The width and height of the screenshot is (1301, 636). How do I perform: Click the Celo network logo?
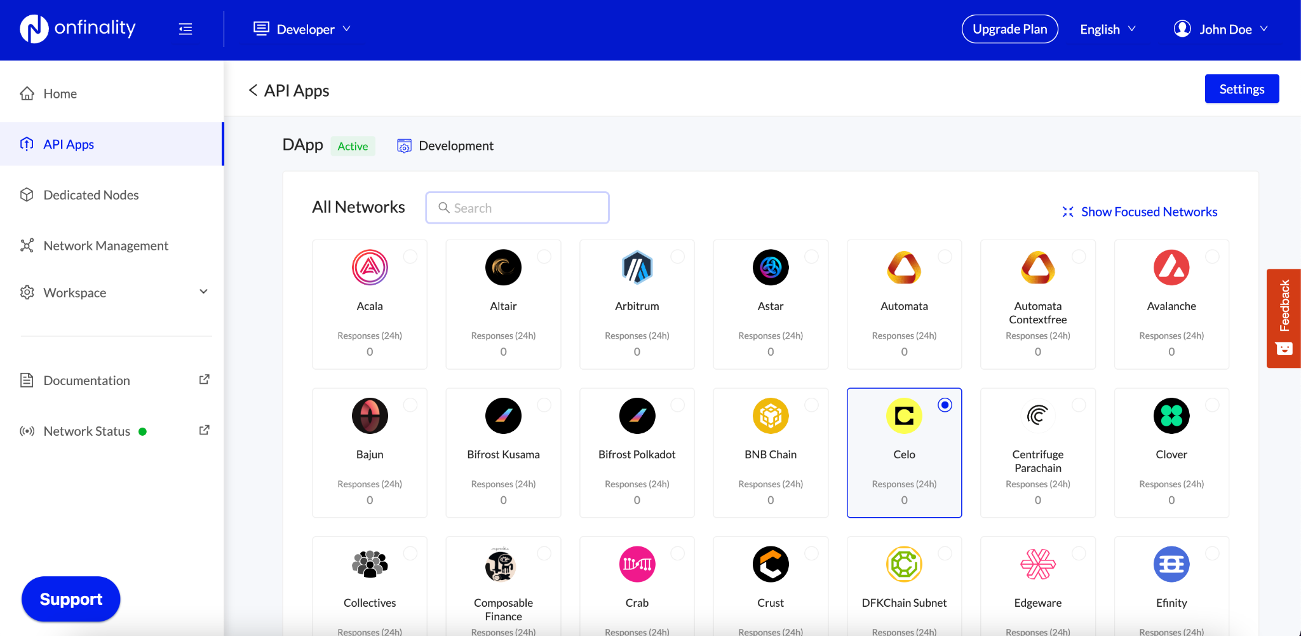904,416
